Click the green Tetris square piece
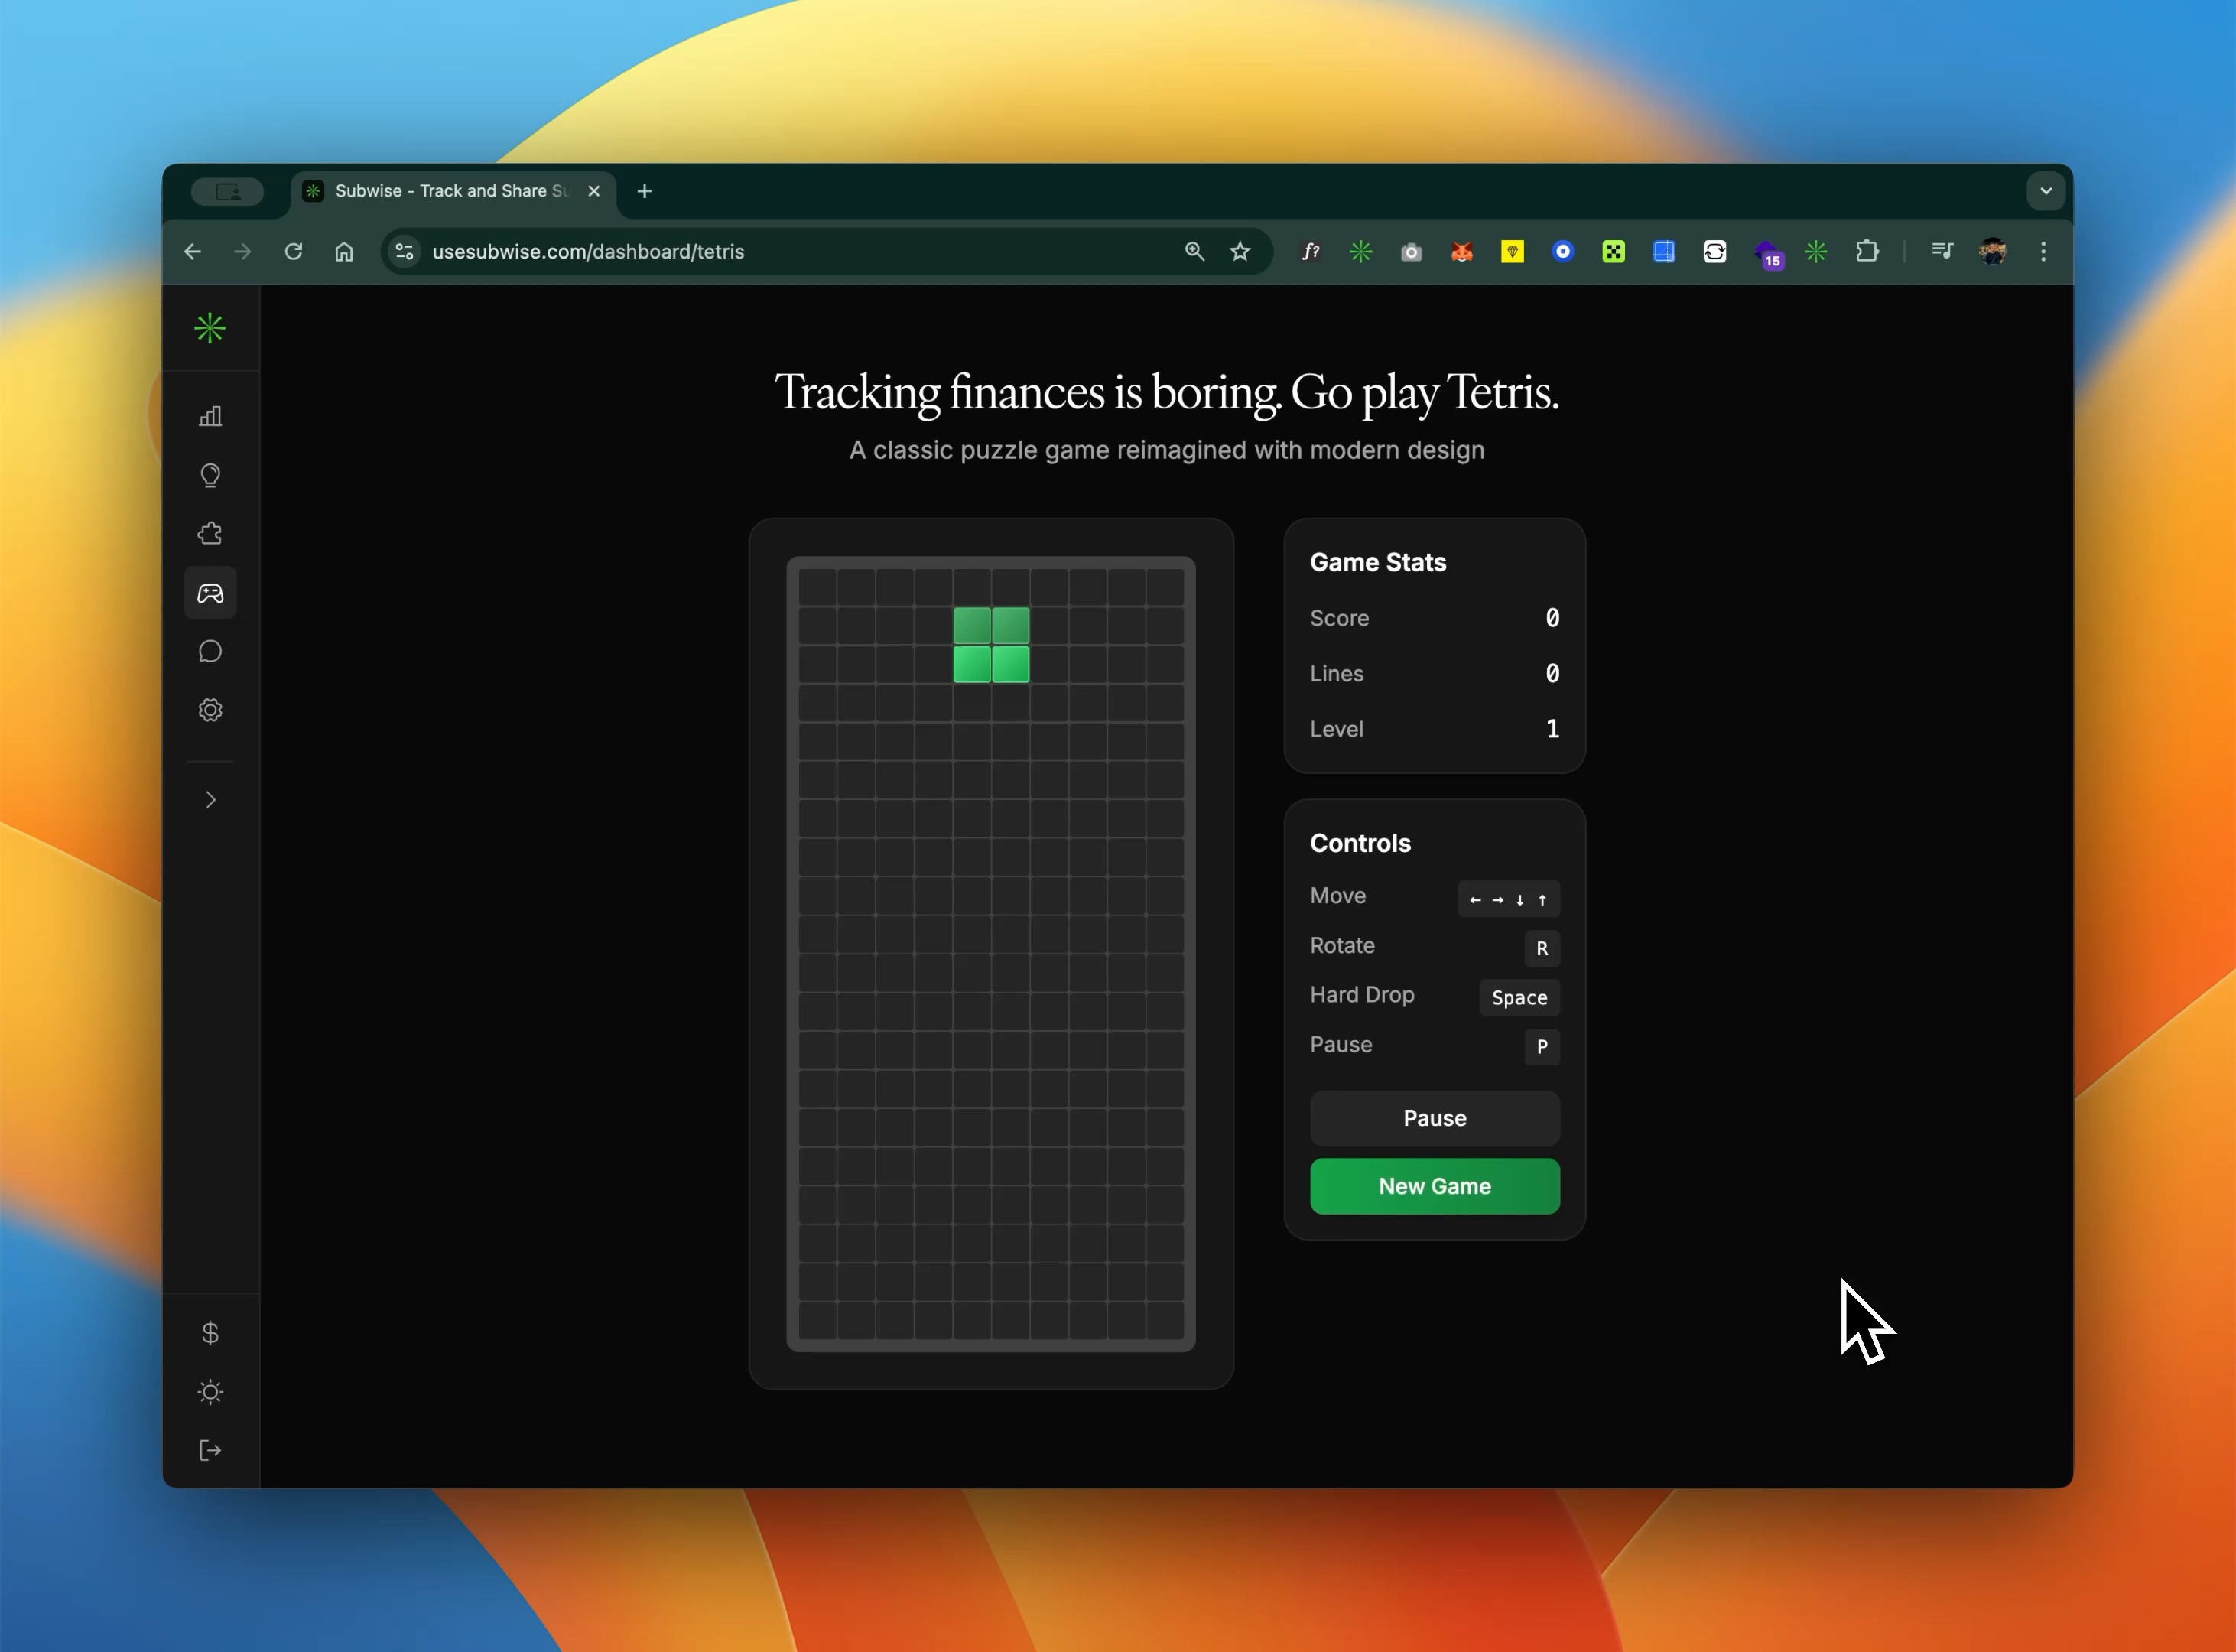The width and height of the screenshot is (2236, 1652). pos(991,645)
